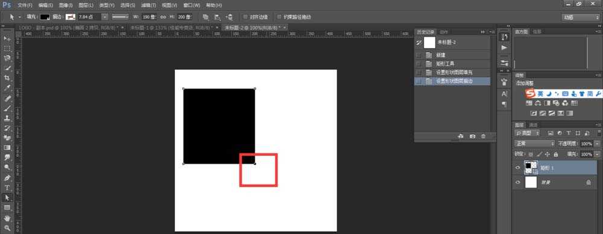Click the camera snapshot icon in History panel
Image resolution: width=603 pixels, height=234 pixels.
pyautogui.click(x=472, y=136)
